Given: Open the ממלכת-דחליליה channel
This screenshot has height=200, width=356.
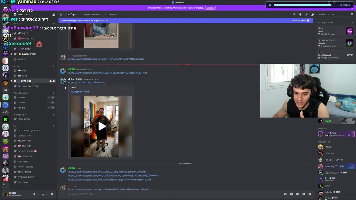Looking at the screenshot, I should point(34,167).
